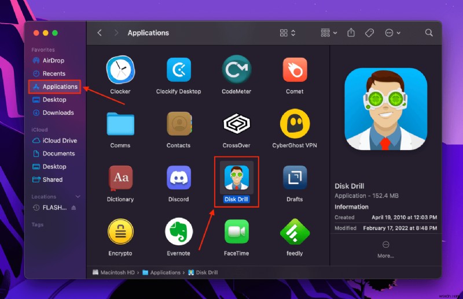Screen dimensions: 463x299
Task: Click the Applications window title
Action: tap(148, 33)
